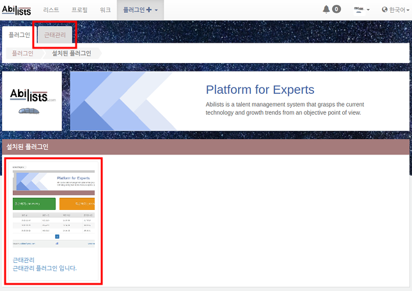Viewport: 412px width, 291px height.
Task: Open the 프로필 menu item
Action: click(79, 10)
